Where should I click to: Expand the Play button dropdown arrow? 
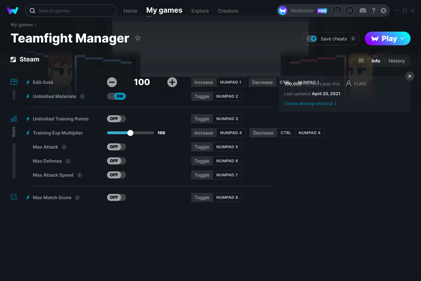(x=402, y=39)
